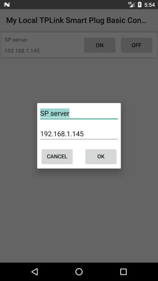This screenshot has width=158, height=281.
Task: Tap blank space between dialog input fields
Action: [79, 124]
